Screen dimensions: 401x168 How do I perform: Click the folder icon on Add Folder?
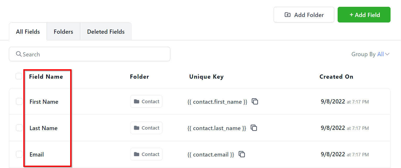tap(288, 15)
